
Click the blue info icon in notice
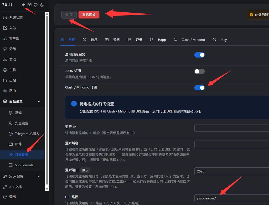74,104
